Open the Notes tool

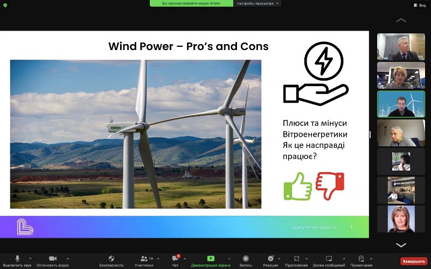click(361, 261)
